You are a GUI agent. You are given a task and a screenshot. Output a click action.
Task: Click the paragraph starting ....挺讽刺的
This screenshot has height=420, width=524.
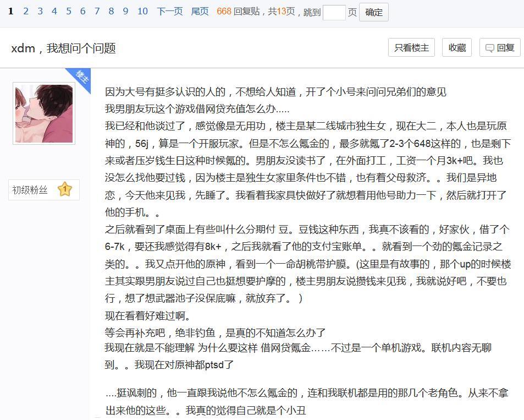[x=307, y=401]
